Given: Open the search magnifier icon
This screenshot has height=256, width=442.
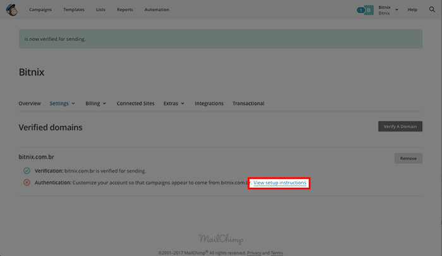Looking at the screenshot, I should click(x=432, y=9).
